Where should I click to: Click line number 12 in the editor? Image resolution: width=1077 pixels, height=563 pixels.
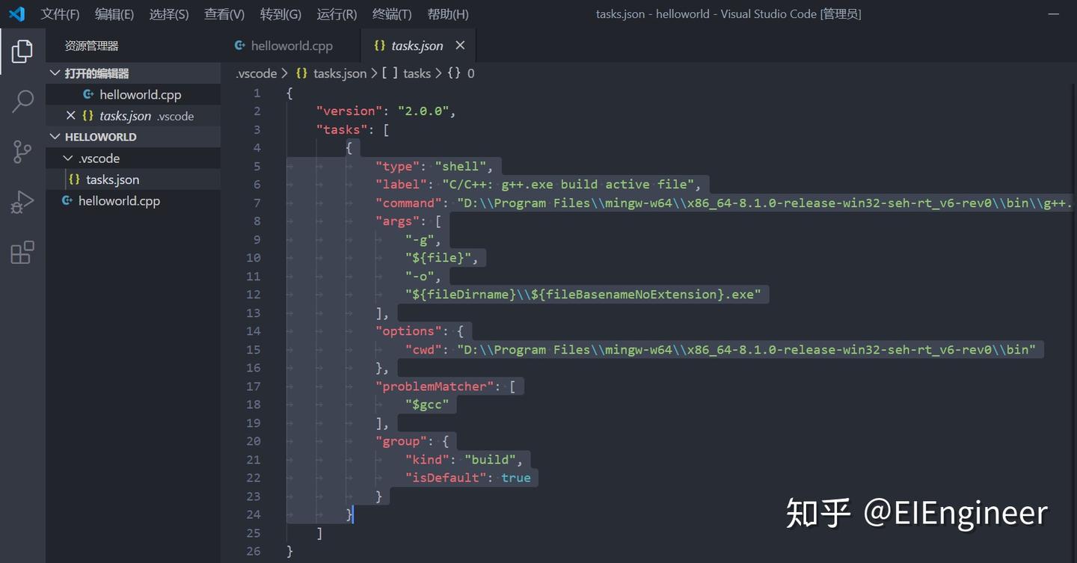pyautogui.click(x=254, y=294)
